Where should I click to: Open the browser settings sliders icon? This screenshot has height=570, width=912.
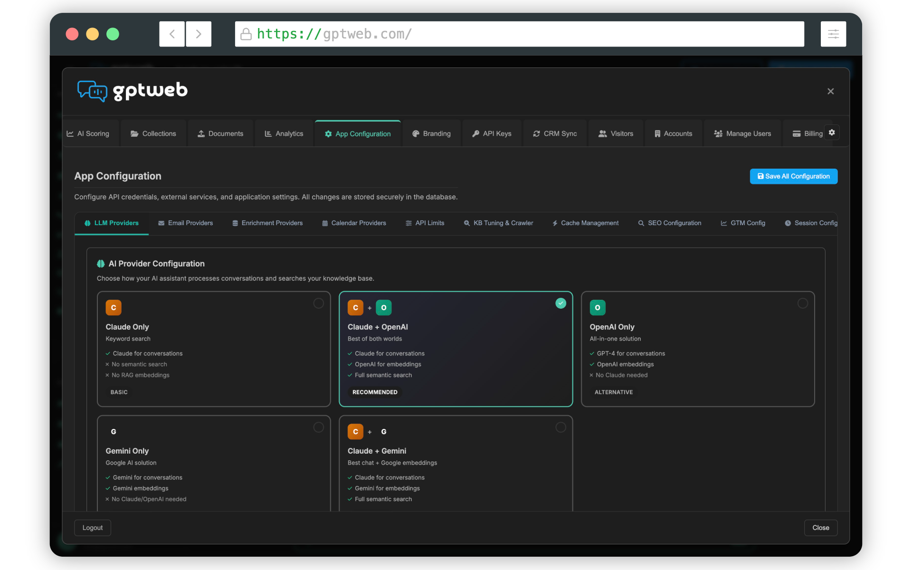[x=833, y=34]
